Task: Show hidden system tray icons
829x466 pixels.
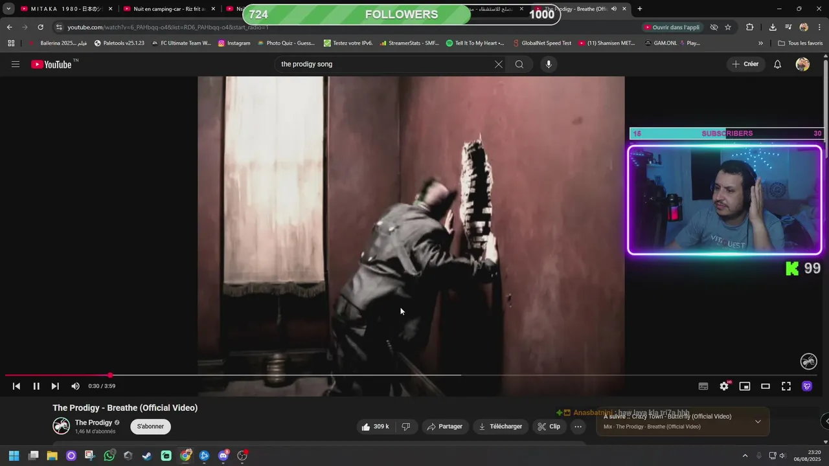Action: click(x=745, y=456)
